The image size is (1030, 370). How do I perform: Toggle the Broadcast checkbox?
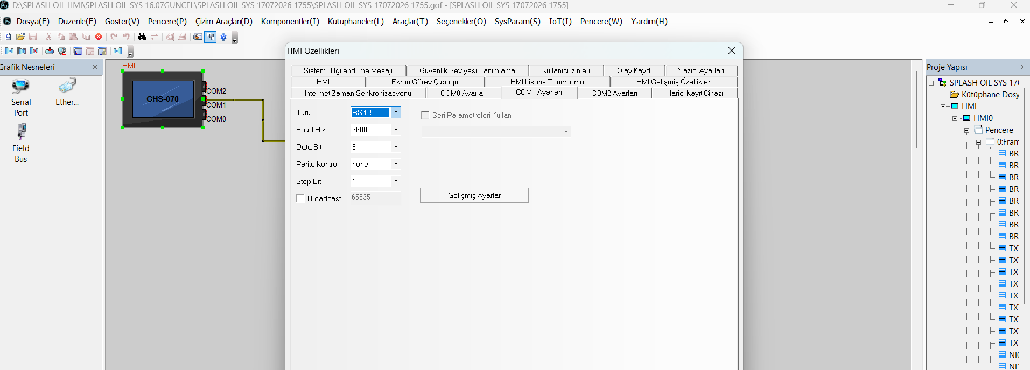[x=300, y=198]
